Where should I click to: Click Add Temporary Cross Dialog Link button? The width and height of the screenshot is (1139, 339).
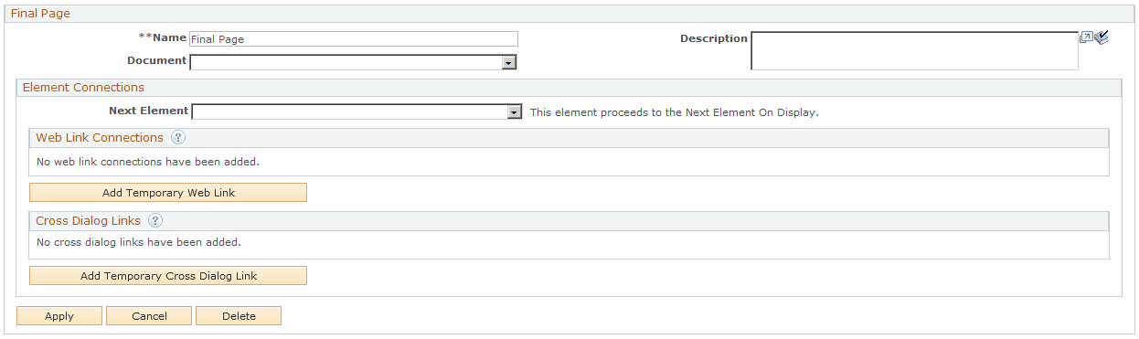pyautogui.click(x=168, y=276)
